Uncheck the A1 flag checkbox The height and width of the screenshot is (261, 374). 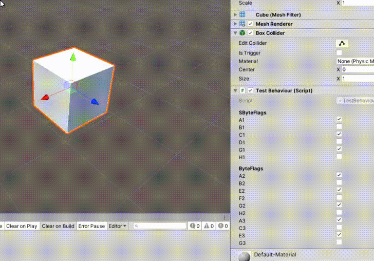point(339,119)
